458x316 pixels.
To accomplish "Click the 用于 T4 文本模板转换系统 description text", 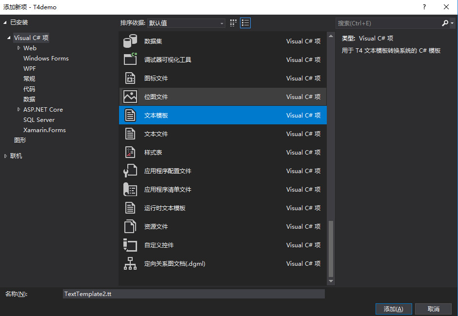I will [x=391, y=51].
